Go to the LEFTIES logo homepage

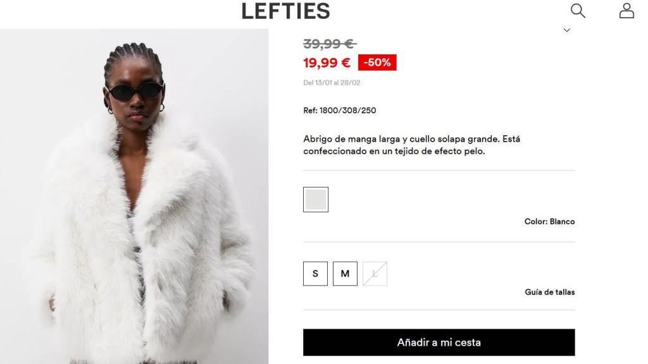[285, 11]
